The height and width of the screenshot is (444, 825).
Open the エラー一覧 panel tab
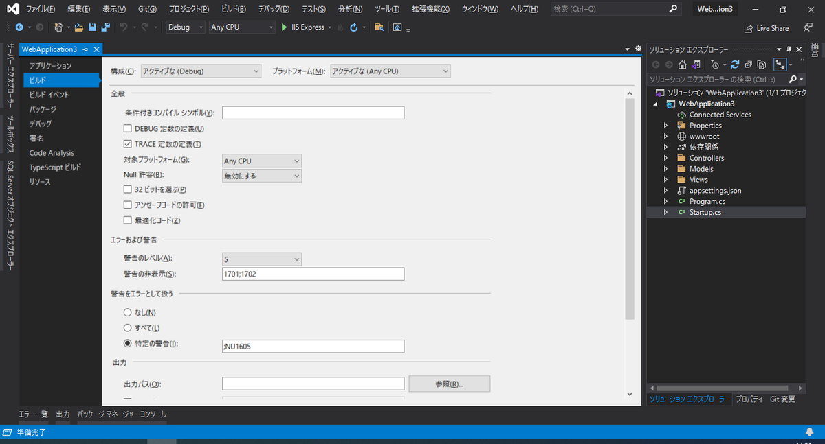tap(33, 414)
